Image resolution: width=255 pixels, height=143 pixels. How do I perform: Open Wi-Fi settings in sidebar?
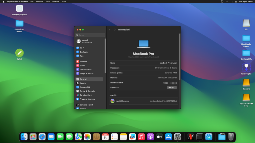tap(82, 48)
